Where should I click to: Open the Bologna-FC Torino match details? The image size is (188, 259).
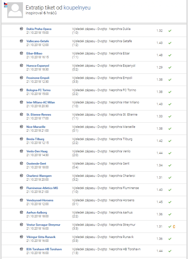pos(39,90)
